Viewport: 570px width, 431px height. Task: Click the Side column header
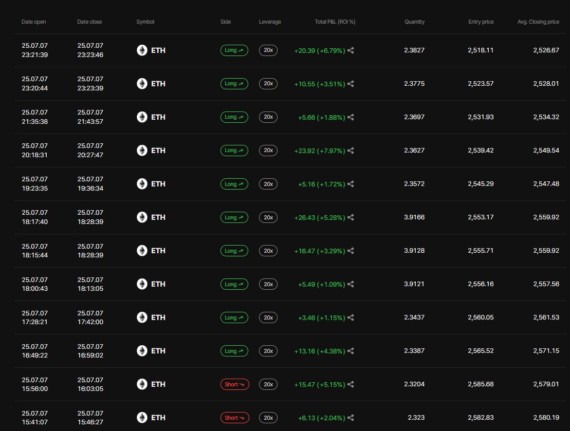(226, 22)
